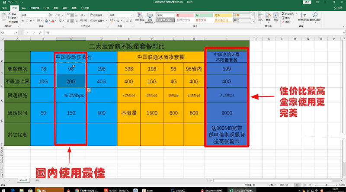Screen dimensions: 346x192
Task: Switch to the 视图 (View) tab
Action: 74,8
